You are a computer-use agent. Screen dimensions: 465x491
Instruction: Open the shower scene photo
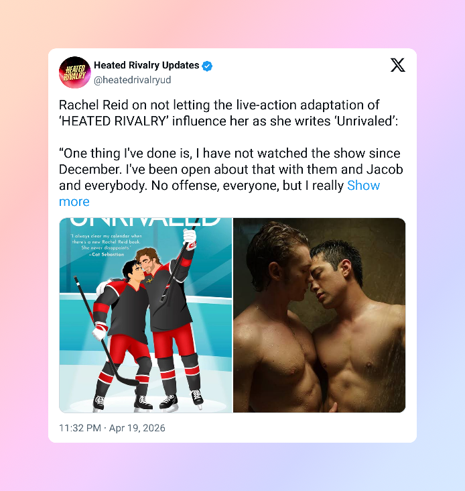tap(320, 315)
